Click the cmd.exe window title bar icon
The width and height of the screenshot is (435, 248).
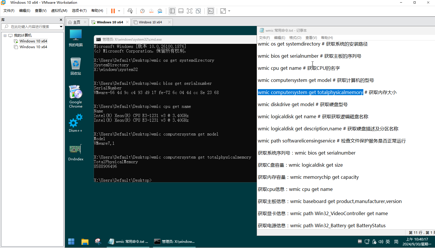(x=99, y=40)
